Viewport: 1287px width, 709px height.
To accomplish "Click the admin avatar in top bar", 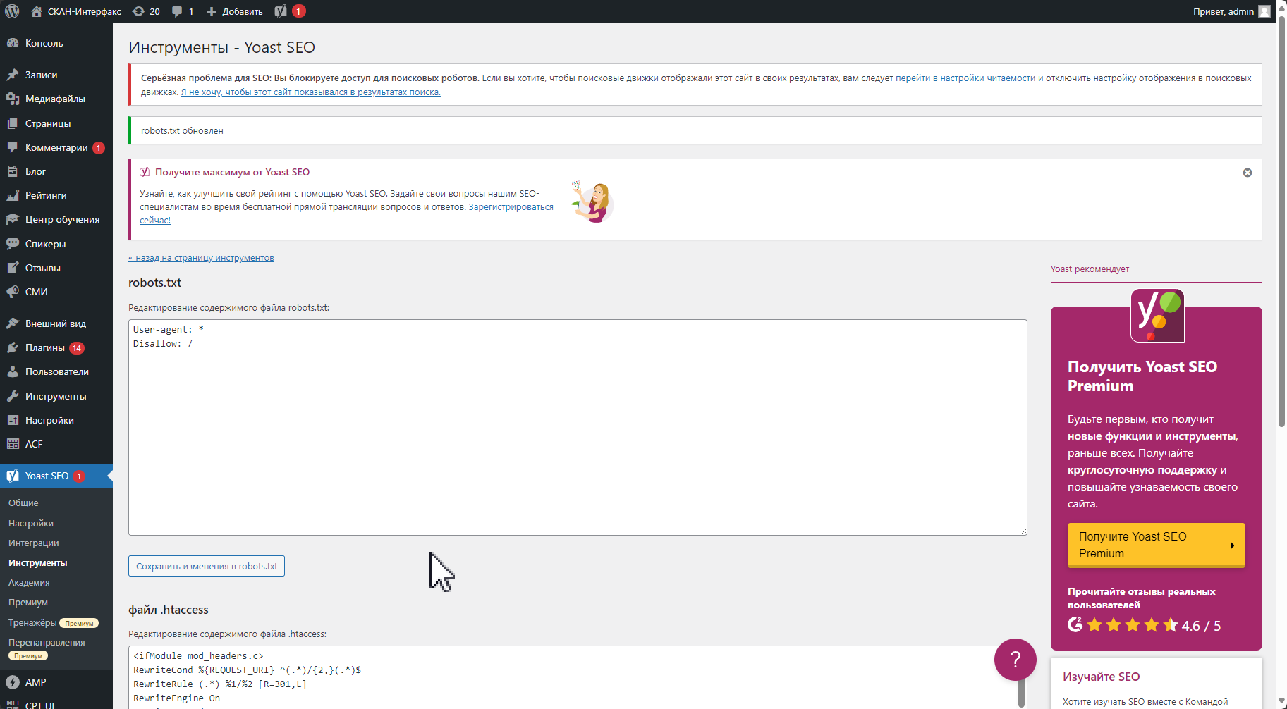I will tap(1264, 11).
